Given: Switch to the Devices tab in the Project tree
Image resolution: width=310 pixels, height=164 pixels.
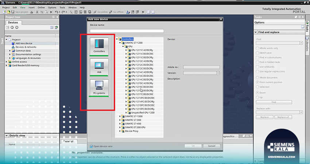Looking at the screenshot, I should 13,23.
